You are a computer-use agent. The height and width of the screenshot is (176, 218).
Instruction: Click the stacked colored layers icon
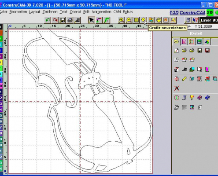tap(192, 69)
